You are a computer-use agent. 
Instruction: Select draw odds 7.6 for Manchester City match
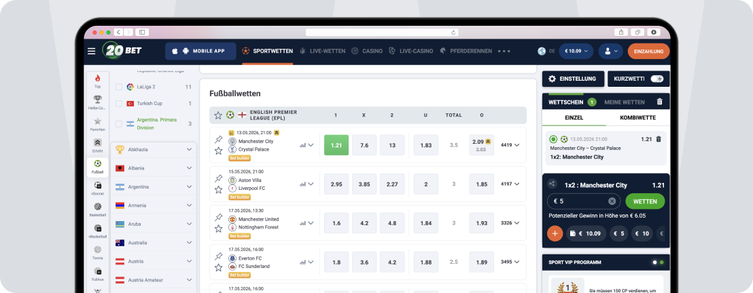coord(364,145)
